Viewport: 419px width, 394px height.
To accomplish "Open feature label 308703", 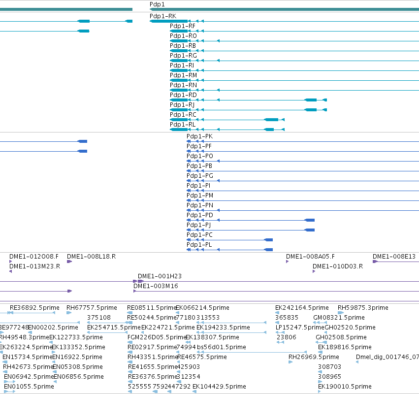I will [329, 367].
